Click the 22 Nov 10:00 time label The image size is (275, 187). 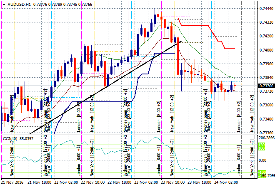tap(93, 182)
